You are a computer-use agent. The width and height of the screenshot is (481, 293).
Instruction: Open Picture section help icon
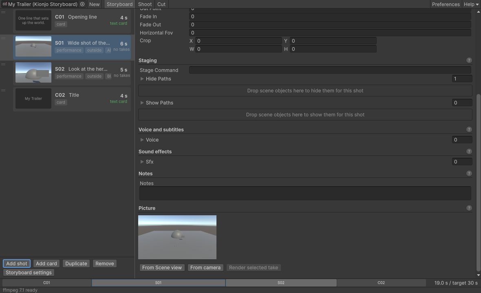(469, 208)
